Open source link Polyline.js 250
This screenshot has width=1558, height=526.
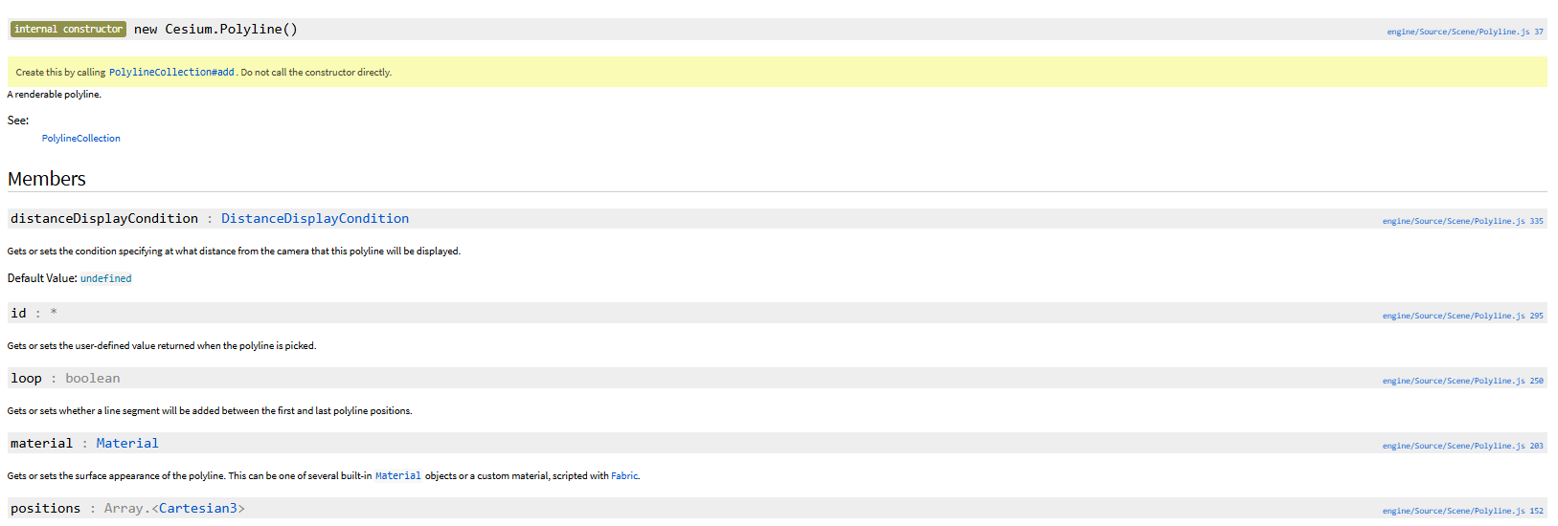click(1462, 381)
